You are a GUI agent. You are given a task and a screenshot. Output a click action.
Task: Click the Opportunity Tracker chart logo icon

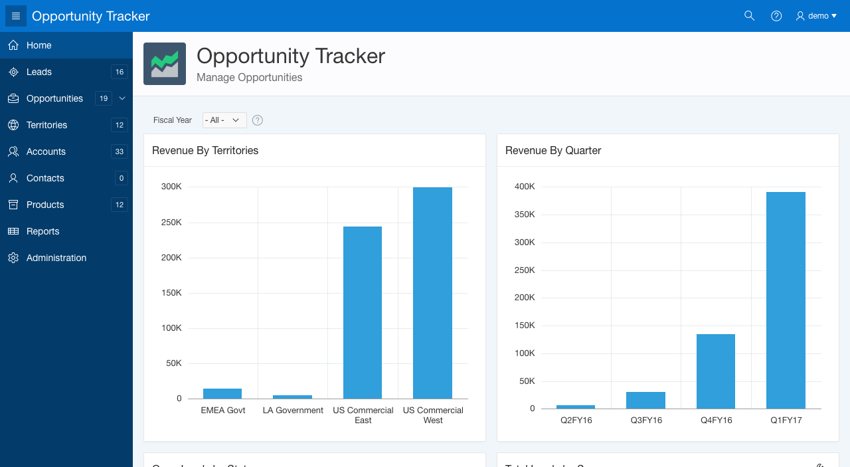tap(165, 64)
